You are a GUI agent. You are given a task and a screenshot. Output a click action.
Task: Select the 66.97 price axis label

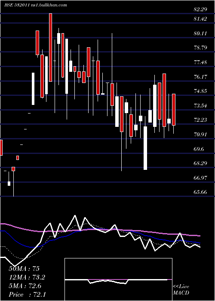tap(200, 178)
